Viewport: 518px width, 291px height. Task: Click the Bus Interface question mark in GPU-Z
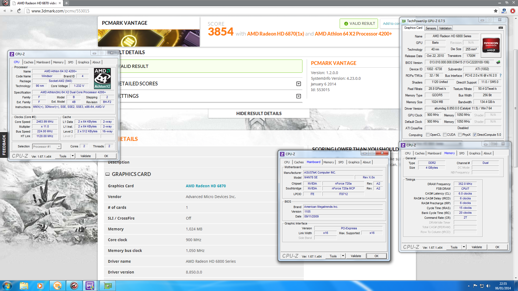coord(500,75)
